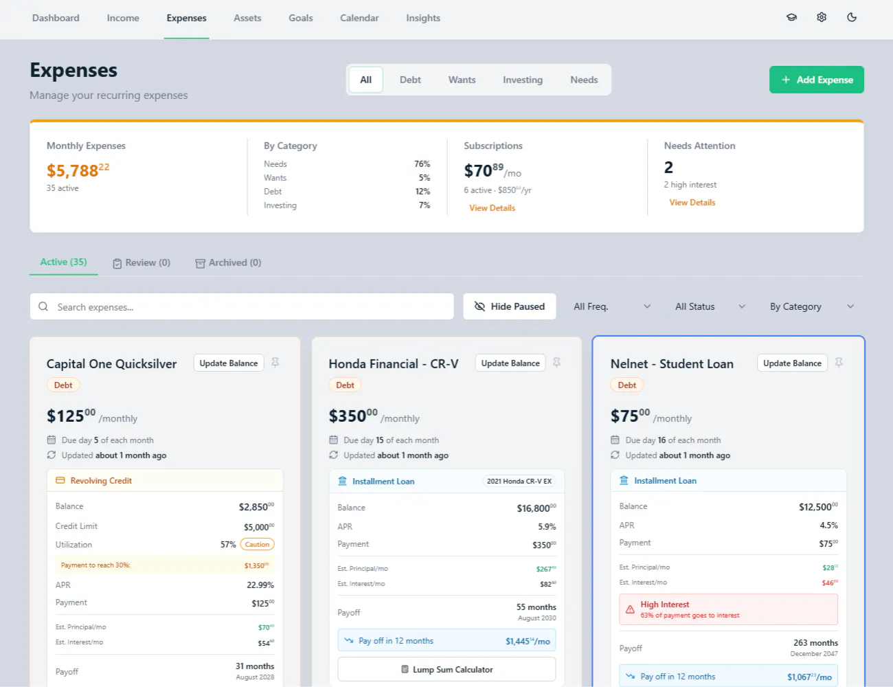Filter expenses by Needs

pyautogui.click(x=584, y=80)
